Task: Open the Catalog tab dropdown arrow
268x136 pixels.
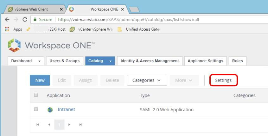Action: [x=110, y=61]
